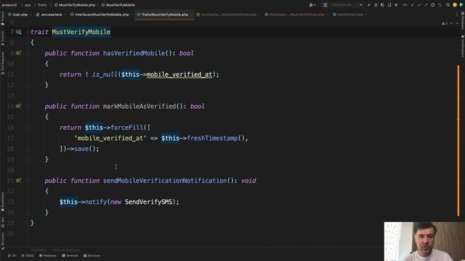Open the Terminal tool window

point(70,256)
